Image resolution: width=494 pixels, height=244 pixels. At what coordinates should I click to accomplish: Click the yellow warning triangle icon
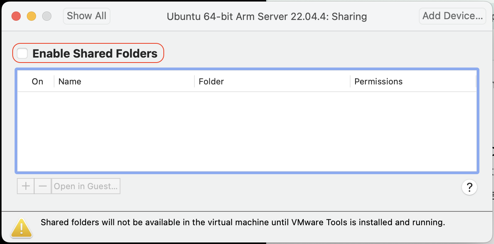coord(21,227)
